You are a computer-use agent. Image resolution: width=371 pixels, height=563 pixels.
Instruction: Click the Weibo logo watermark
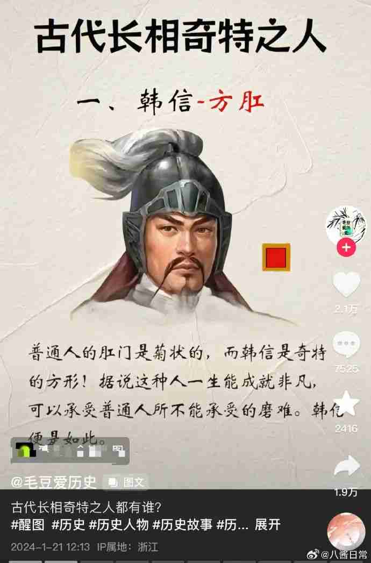coord(313,554)
